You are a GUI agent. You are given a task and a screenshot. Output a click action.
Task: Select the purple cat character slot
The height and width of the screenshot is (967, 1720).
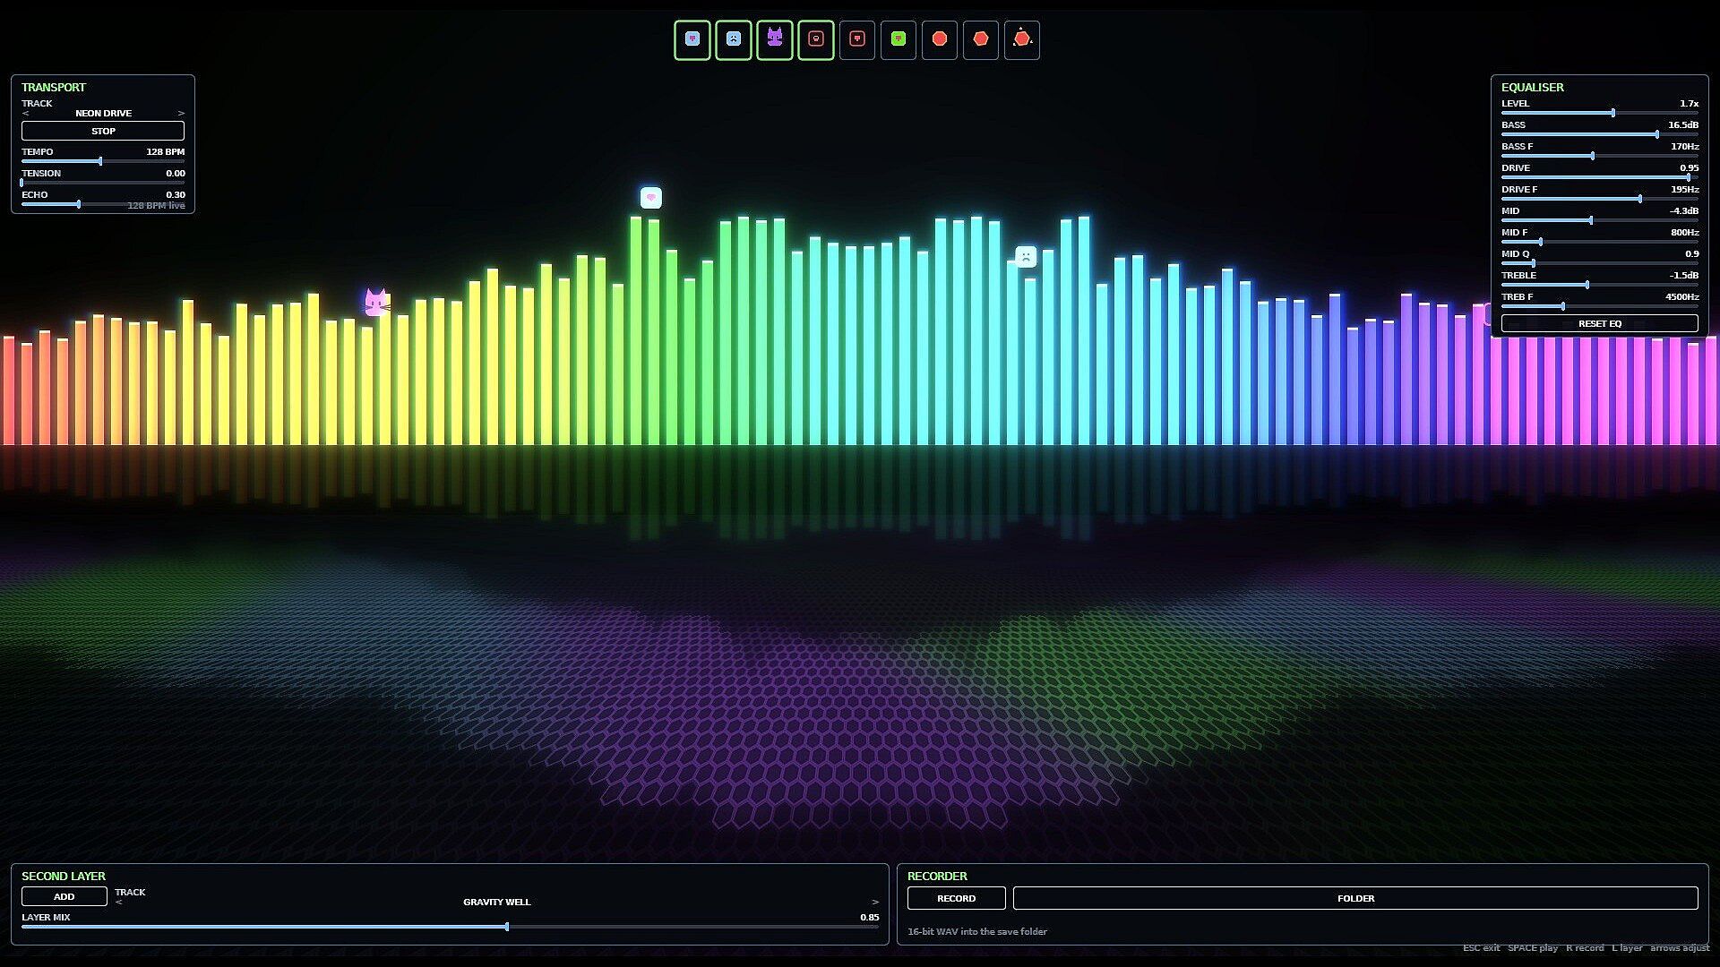tap(775, 40)
